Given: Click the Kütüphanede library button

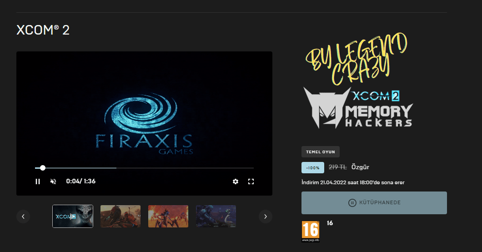Looking at the screenshot, I should [x=374, y=203].
